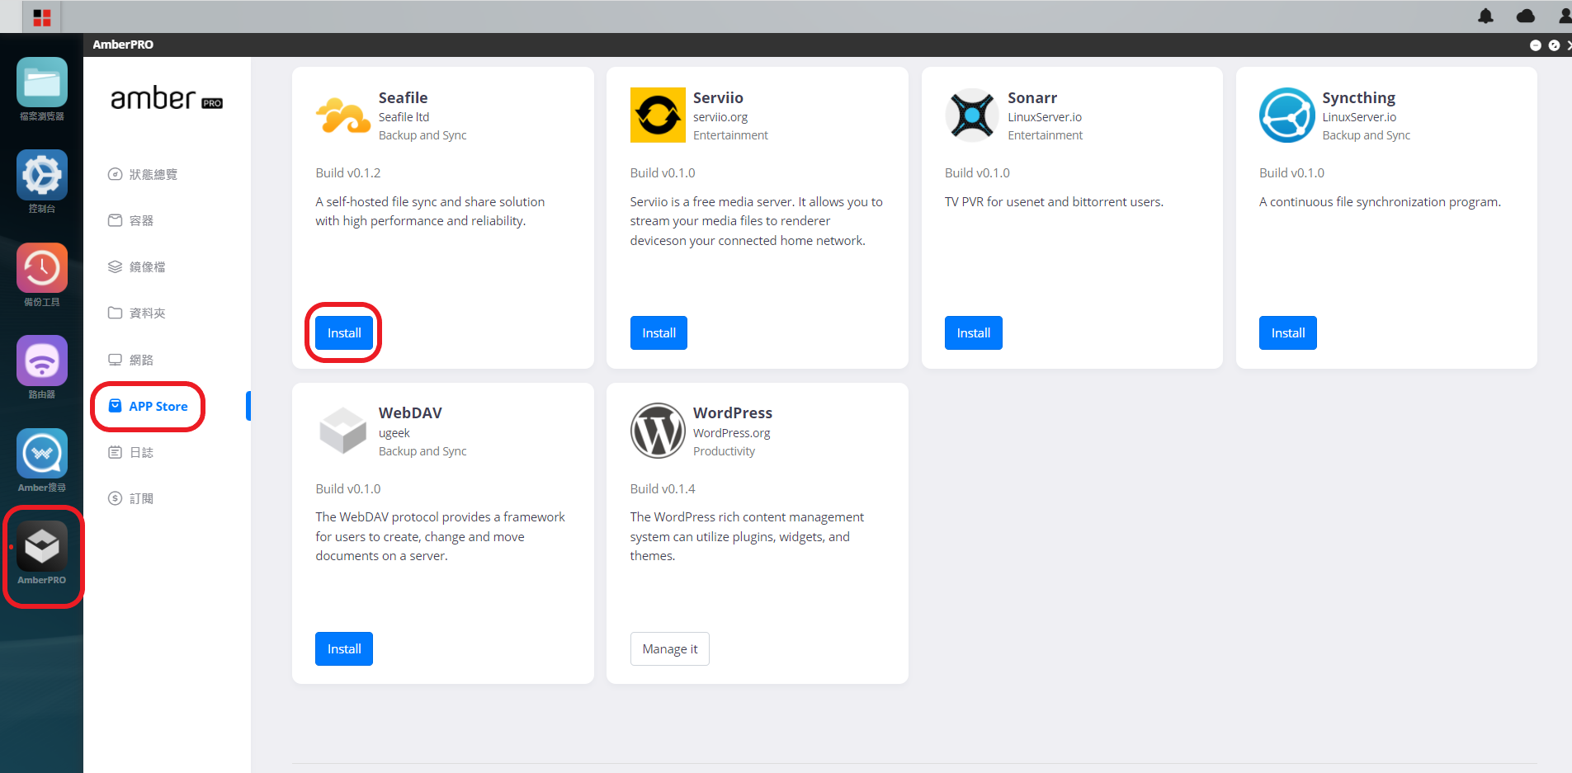The image size is (1572, 773).
Task: Click the network monitor sidebar icon
Action: pos(115,360)
